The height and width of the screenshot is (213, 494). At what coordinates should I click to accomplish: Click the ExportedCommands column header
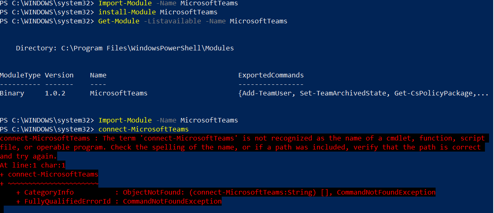pyautogui.click(x=271, y=75)
